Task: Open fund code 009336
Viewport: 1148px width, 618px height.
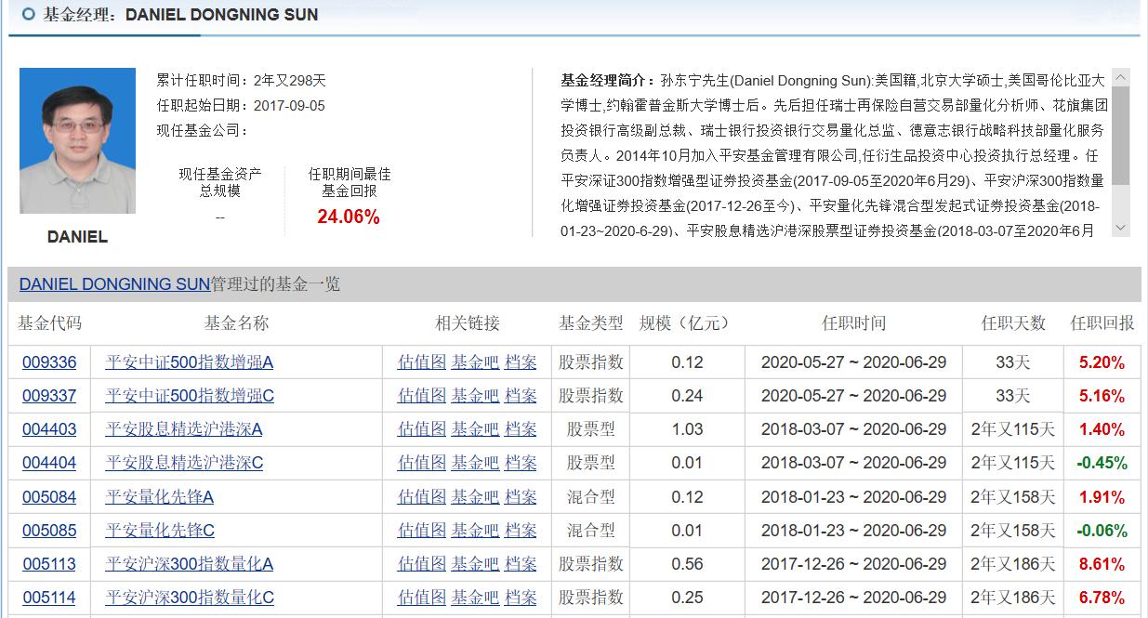Action: [x=49, y=362]
